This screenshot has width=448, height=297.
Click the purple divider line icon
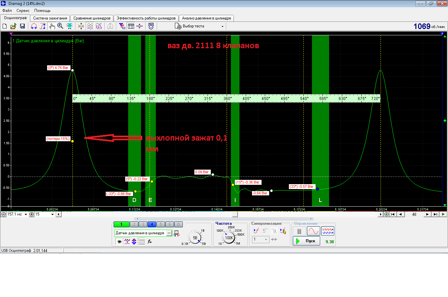click(x=139, y=26)
